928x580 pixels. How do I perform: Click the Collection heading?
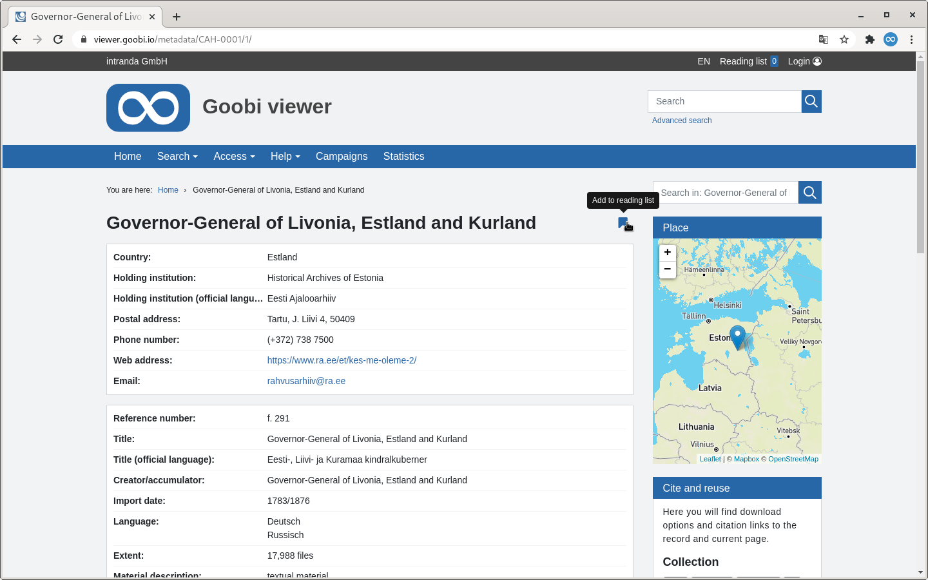tap(690, 562)
